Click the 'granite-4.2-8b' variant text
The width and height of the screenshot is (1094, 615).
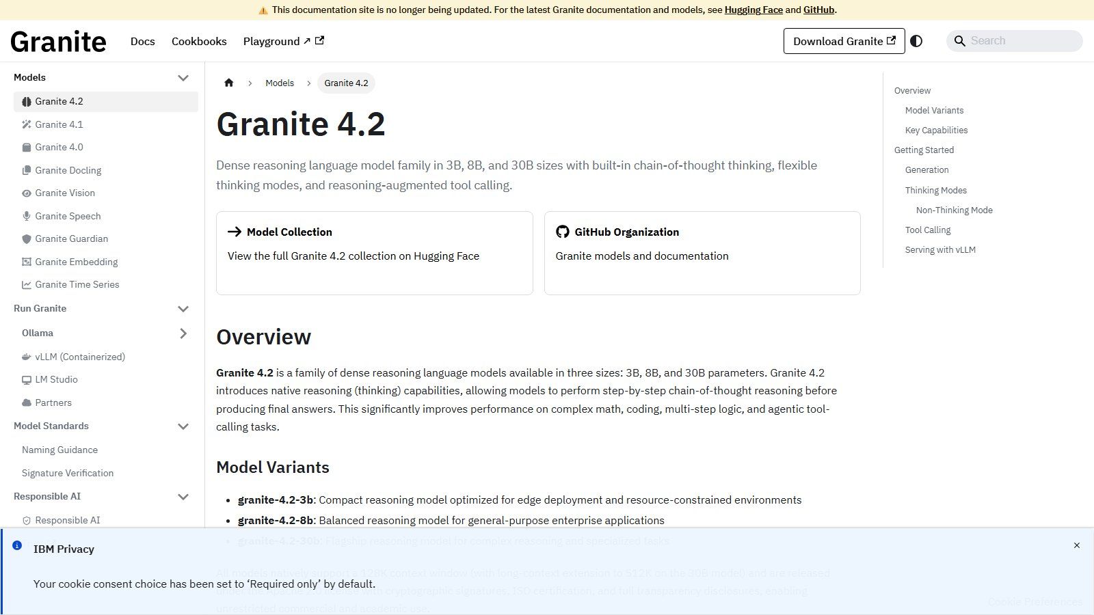[x=276, y=520]
